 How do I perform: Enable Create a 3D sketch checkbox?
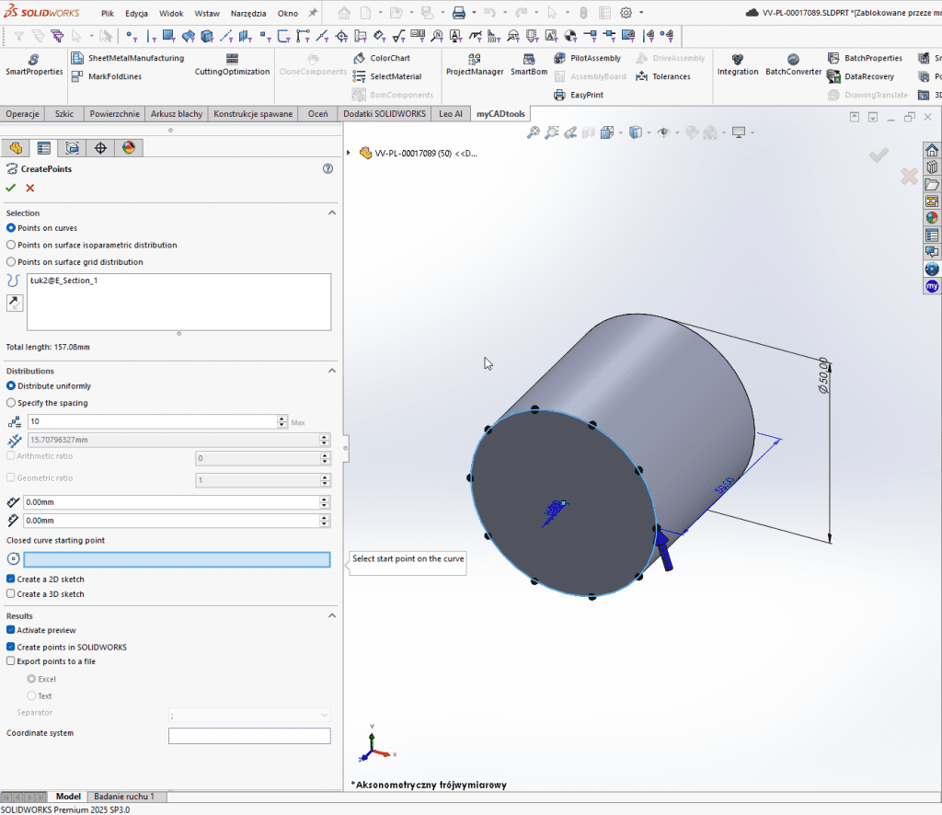(x=11, y=594)
